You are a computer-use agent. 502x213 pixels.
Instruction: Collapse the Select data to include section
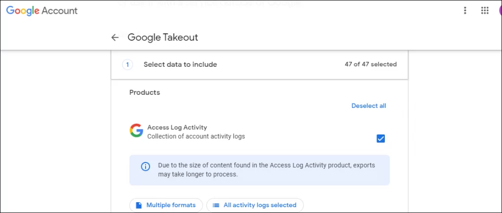[x=259, y=65]
